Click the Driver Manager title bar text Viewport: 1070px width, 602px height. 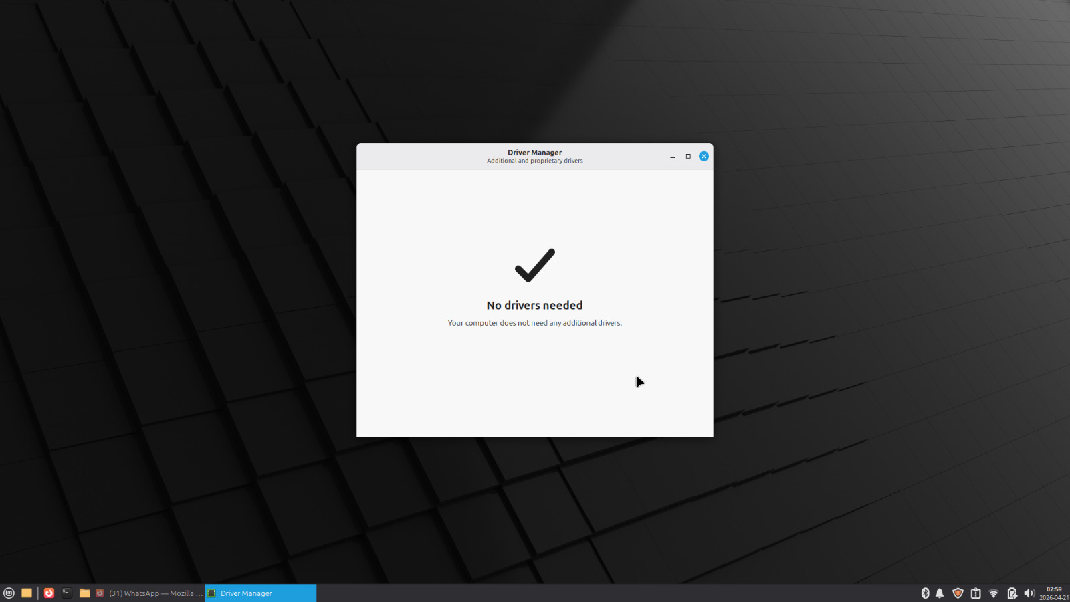pos(534,153)
